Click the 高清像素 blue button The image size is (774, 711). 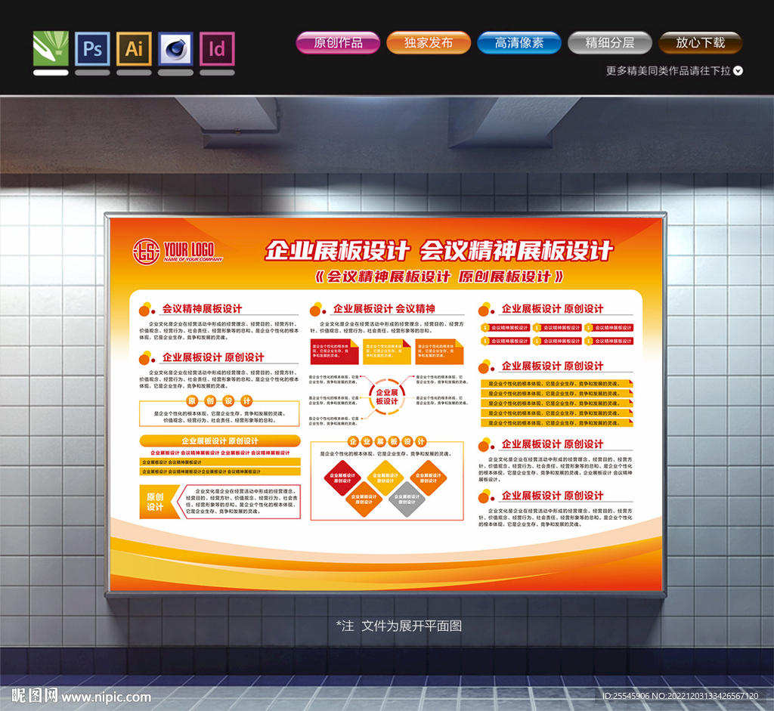(519, 43)
